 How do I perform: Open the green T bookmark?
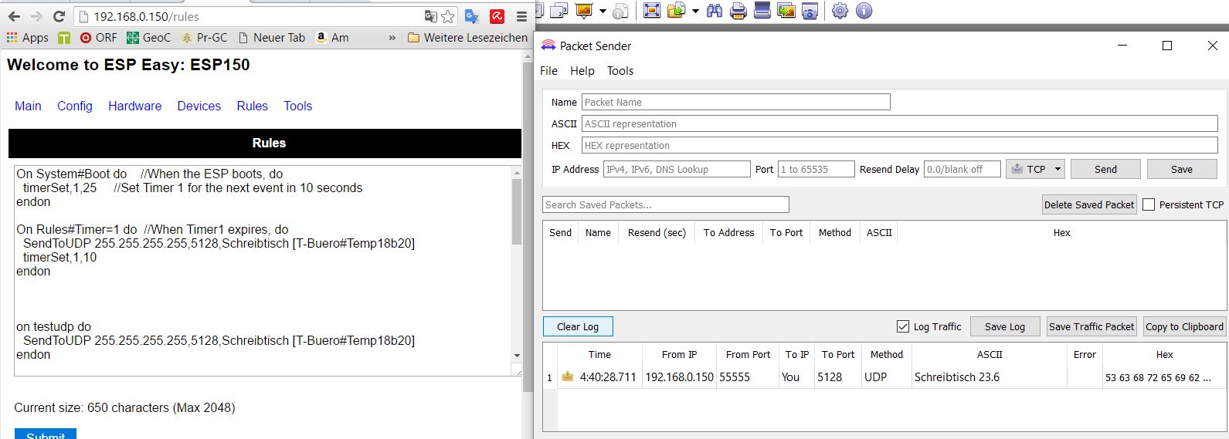(64, 37)
